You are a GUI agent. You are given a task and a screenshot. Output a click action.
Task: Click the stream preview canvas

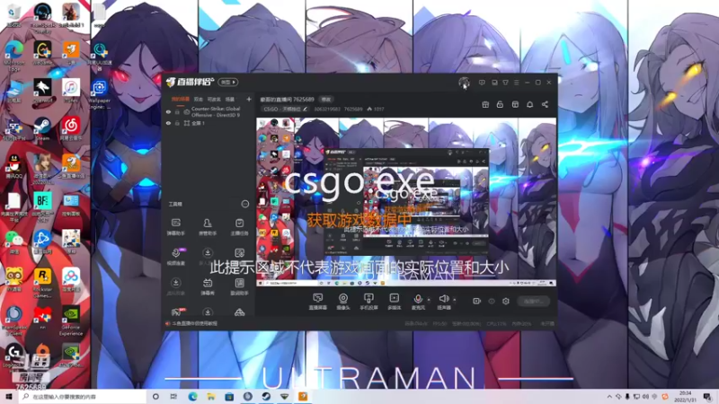406,202
